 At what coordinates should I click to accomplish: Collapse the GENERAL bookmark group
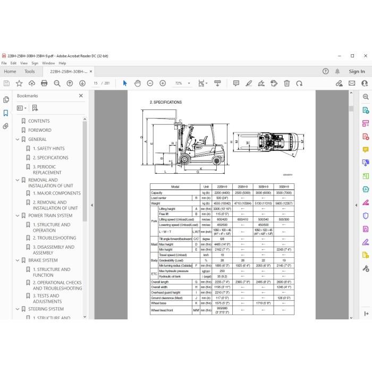point(18,139)
